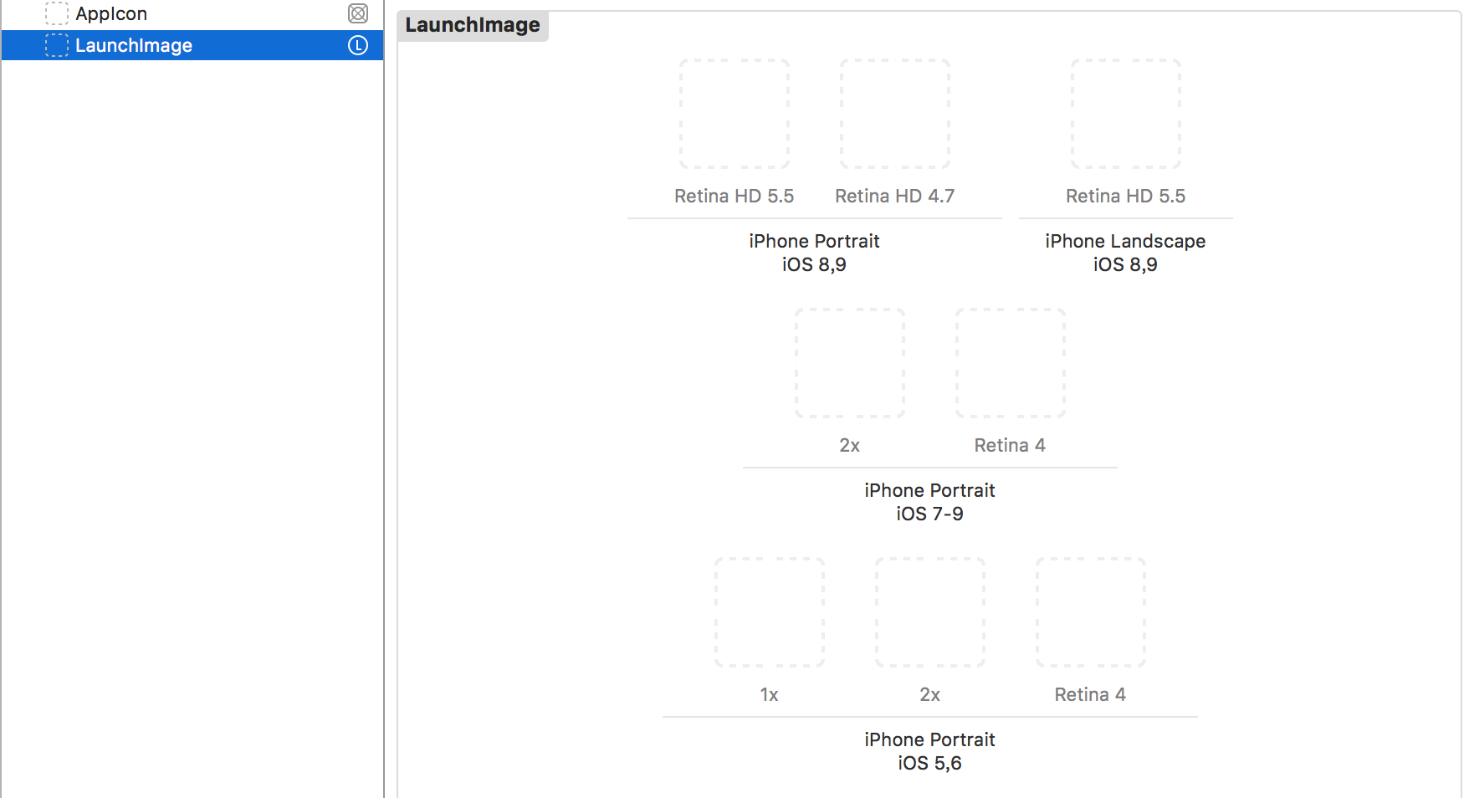Click the iPhone Landscape iOS 8,9 group label
This screenshot has width=1464, height=798.
click(x=1125, y=253)
